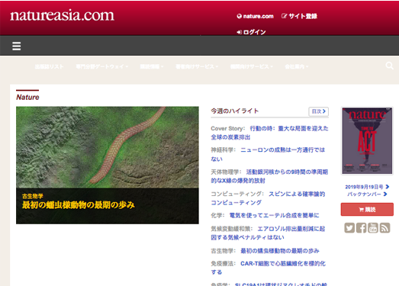The image size is (399, 286).
Task: Open the hamburger menu icon
Action: [17, 46]
